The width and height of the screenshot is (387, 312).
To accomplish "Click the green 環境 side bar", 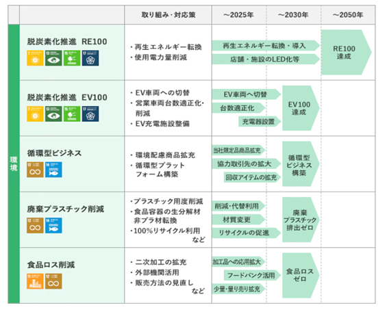I will [14, 164].
